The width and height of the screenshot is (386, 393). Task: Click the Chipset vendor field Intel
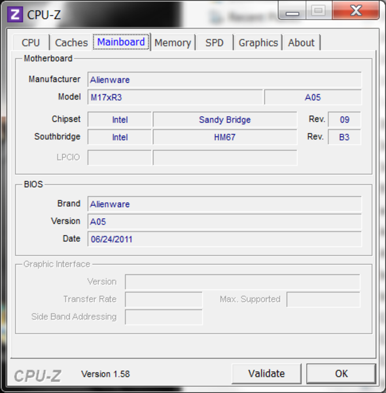point(120,120)
